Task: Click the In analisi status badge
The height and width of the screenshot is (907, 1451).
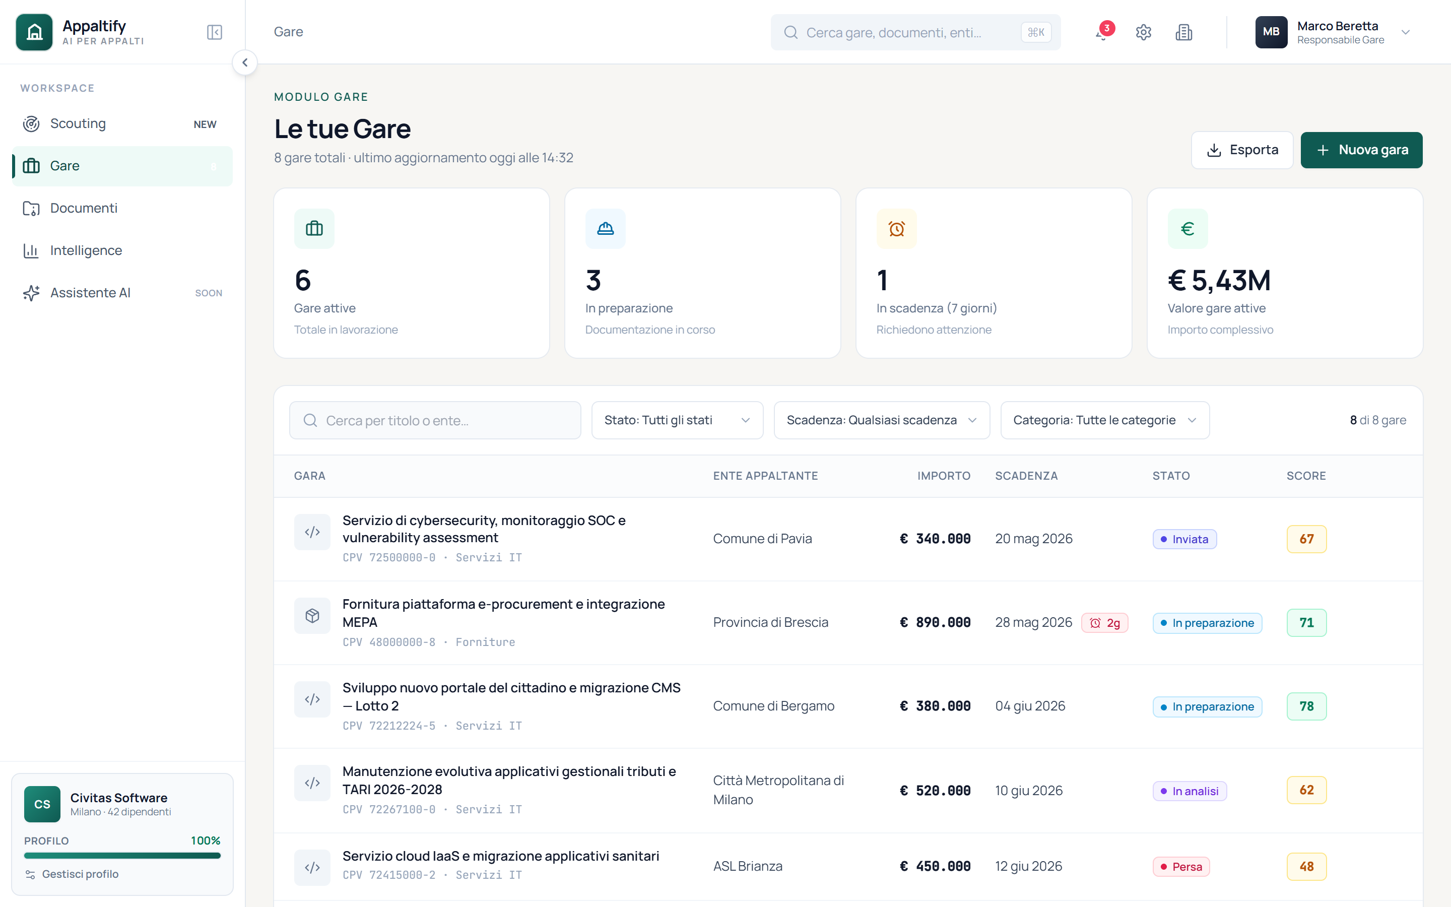Action: 1190,791
